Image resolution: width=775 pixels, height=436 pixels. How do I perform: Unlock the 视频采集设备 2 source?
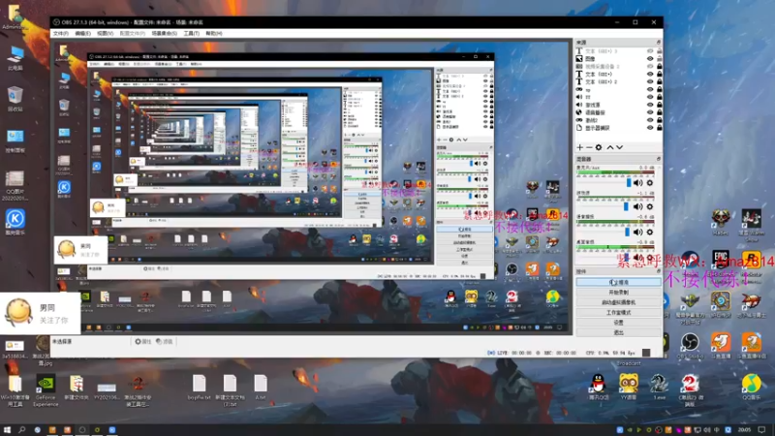659,66
